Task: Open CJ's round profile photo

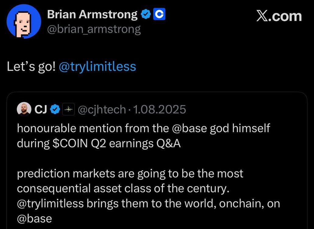Action: point(24,109)
